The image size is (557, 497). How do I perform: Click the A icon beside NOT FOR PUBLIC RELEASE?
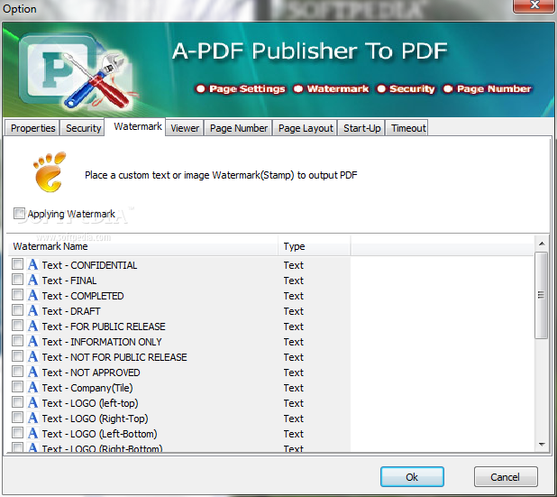(x=32, y=356)
